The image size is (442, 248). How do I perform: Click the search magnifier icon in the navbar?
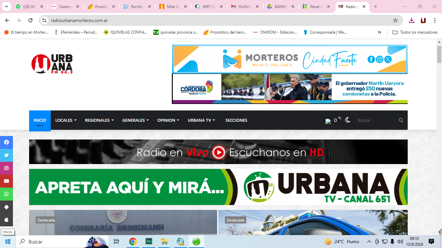point(401,120)
